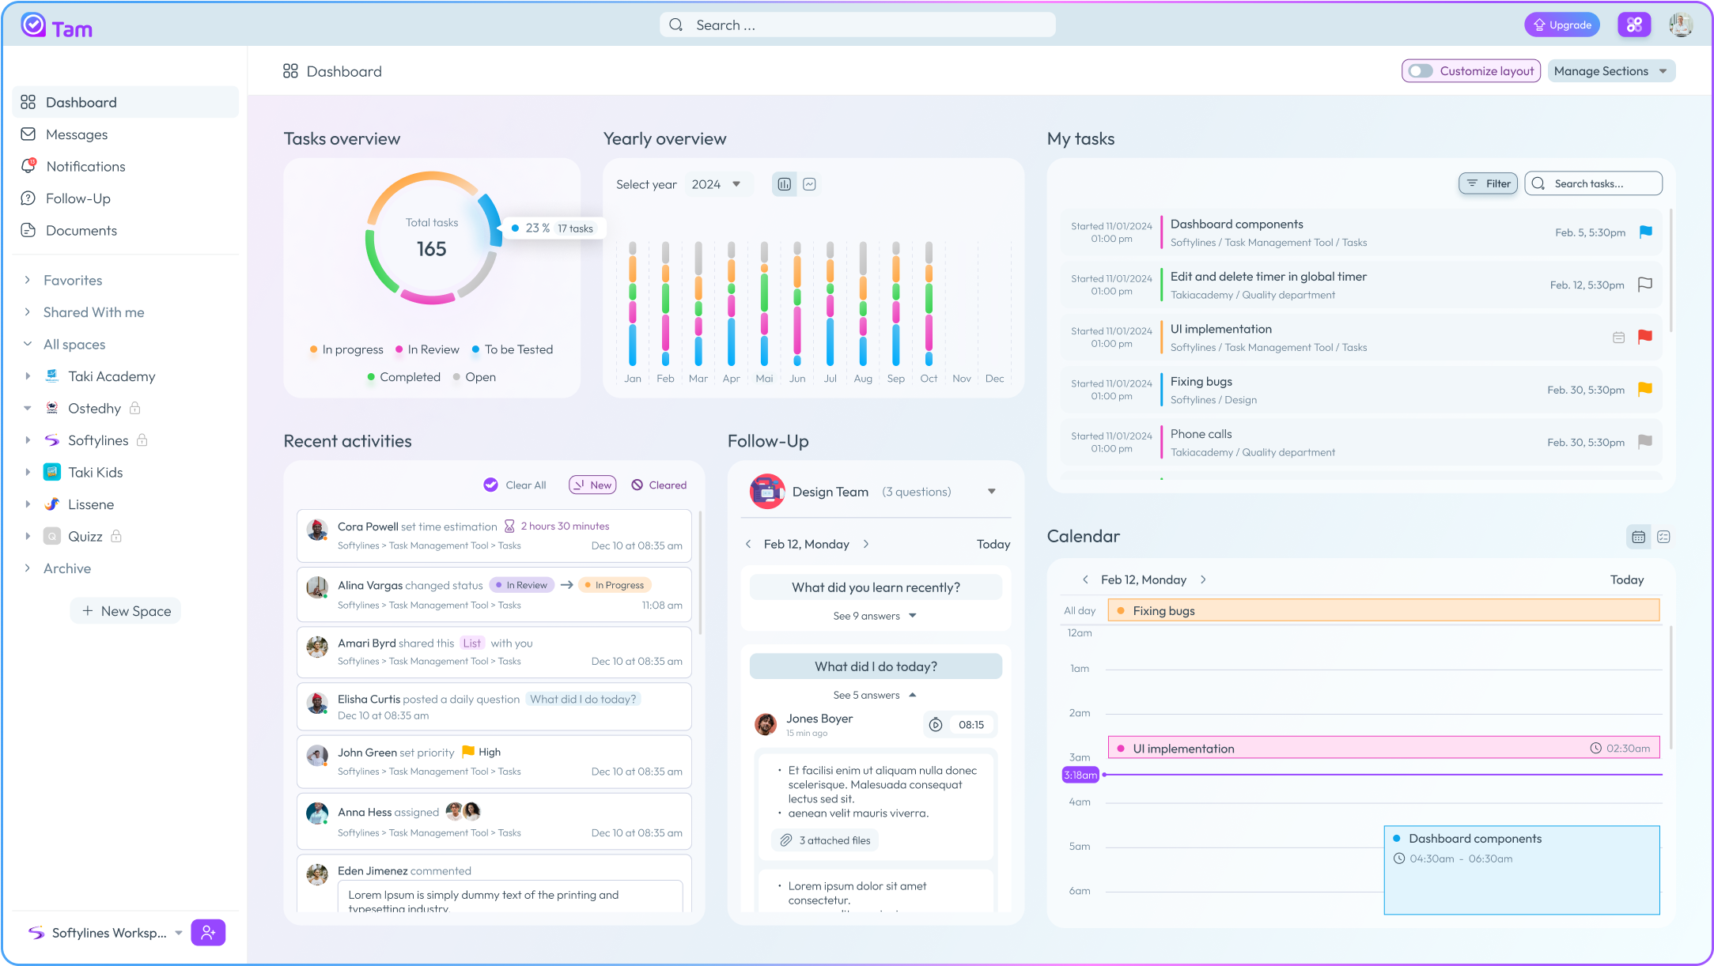The width and height of the screenshot is (1714, 966).
Task: Click Clear All in Recent activities
Action: pyautogui.click(x=515, y=485)
